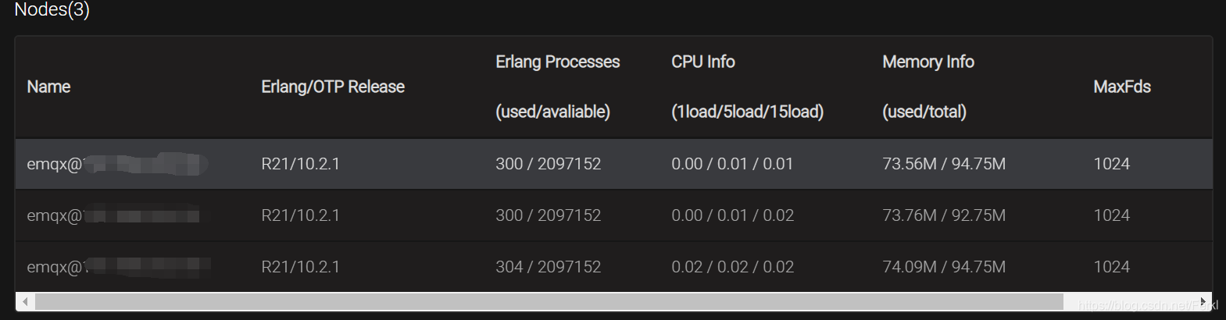Viewport: 1226px width, 320px height.
Task: Click the MaxFds column header
Action: pyautogui.click(x=1122, y=87)
